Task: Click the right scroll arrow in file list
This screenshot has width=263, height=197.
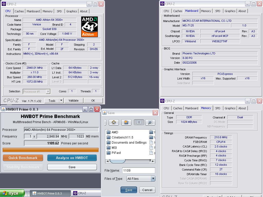Action: pyautogui.click(x=153, y=161)
